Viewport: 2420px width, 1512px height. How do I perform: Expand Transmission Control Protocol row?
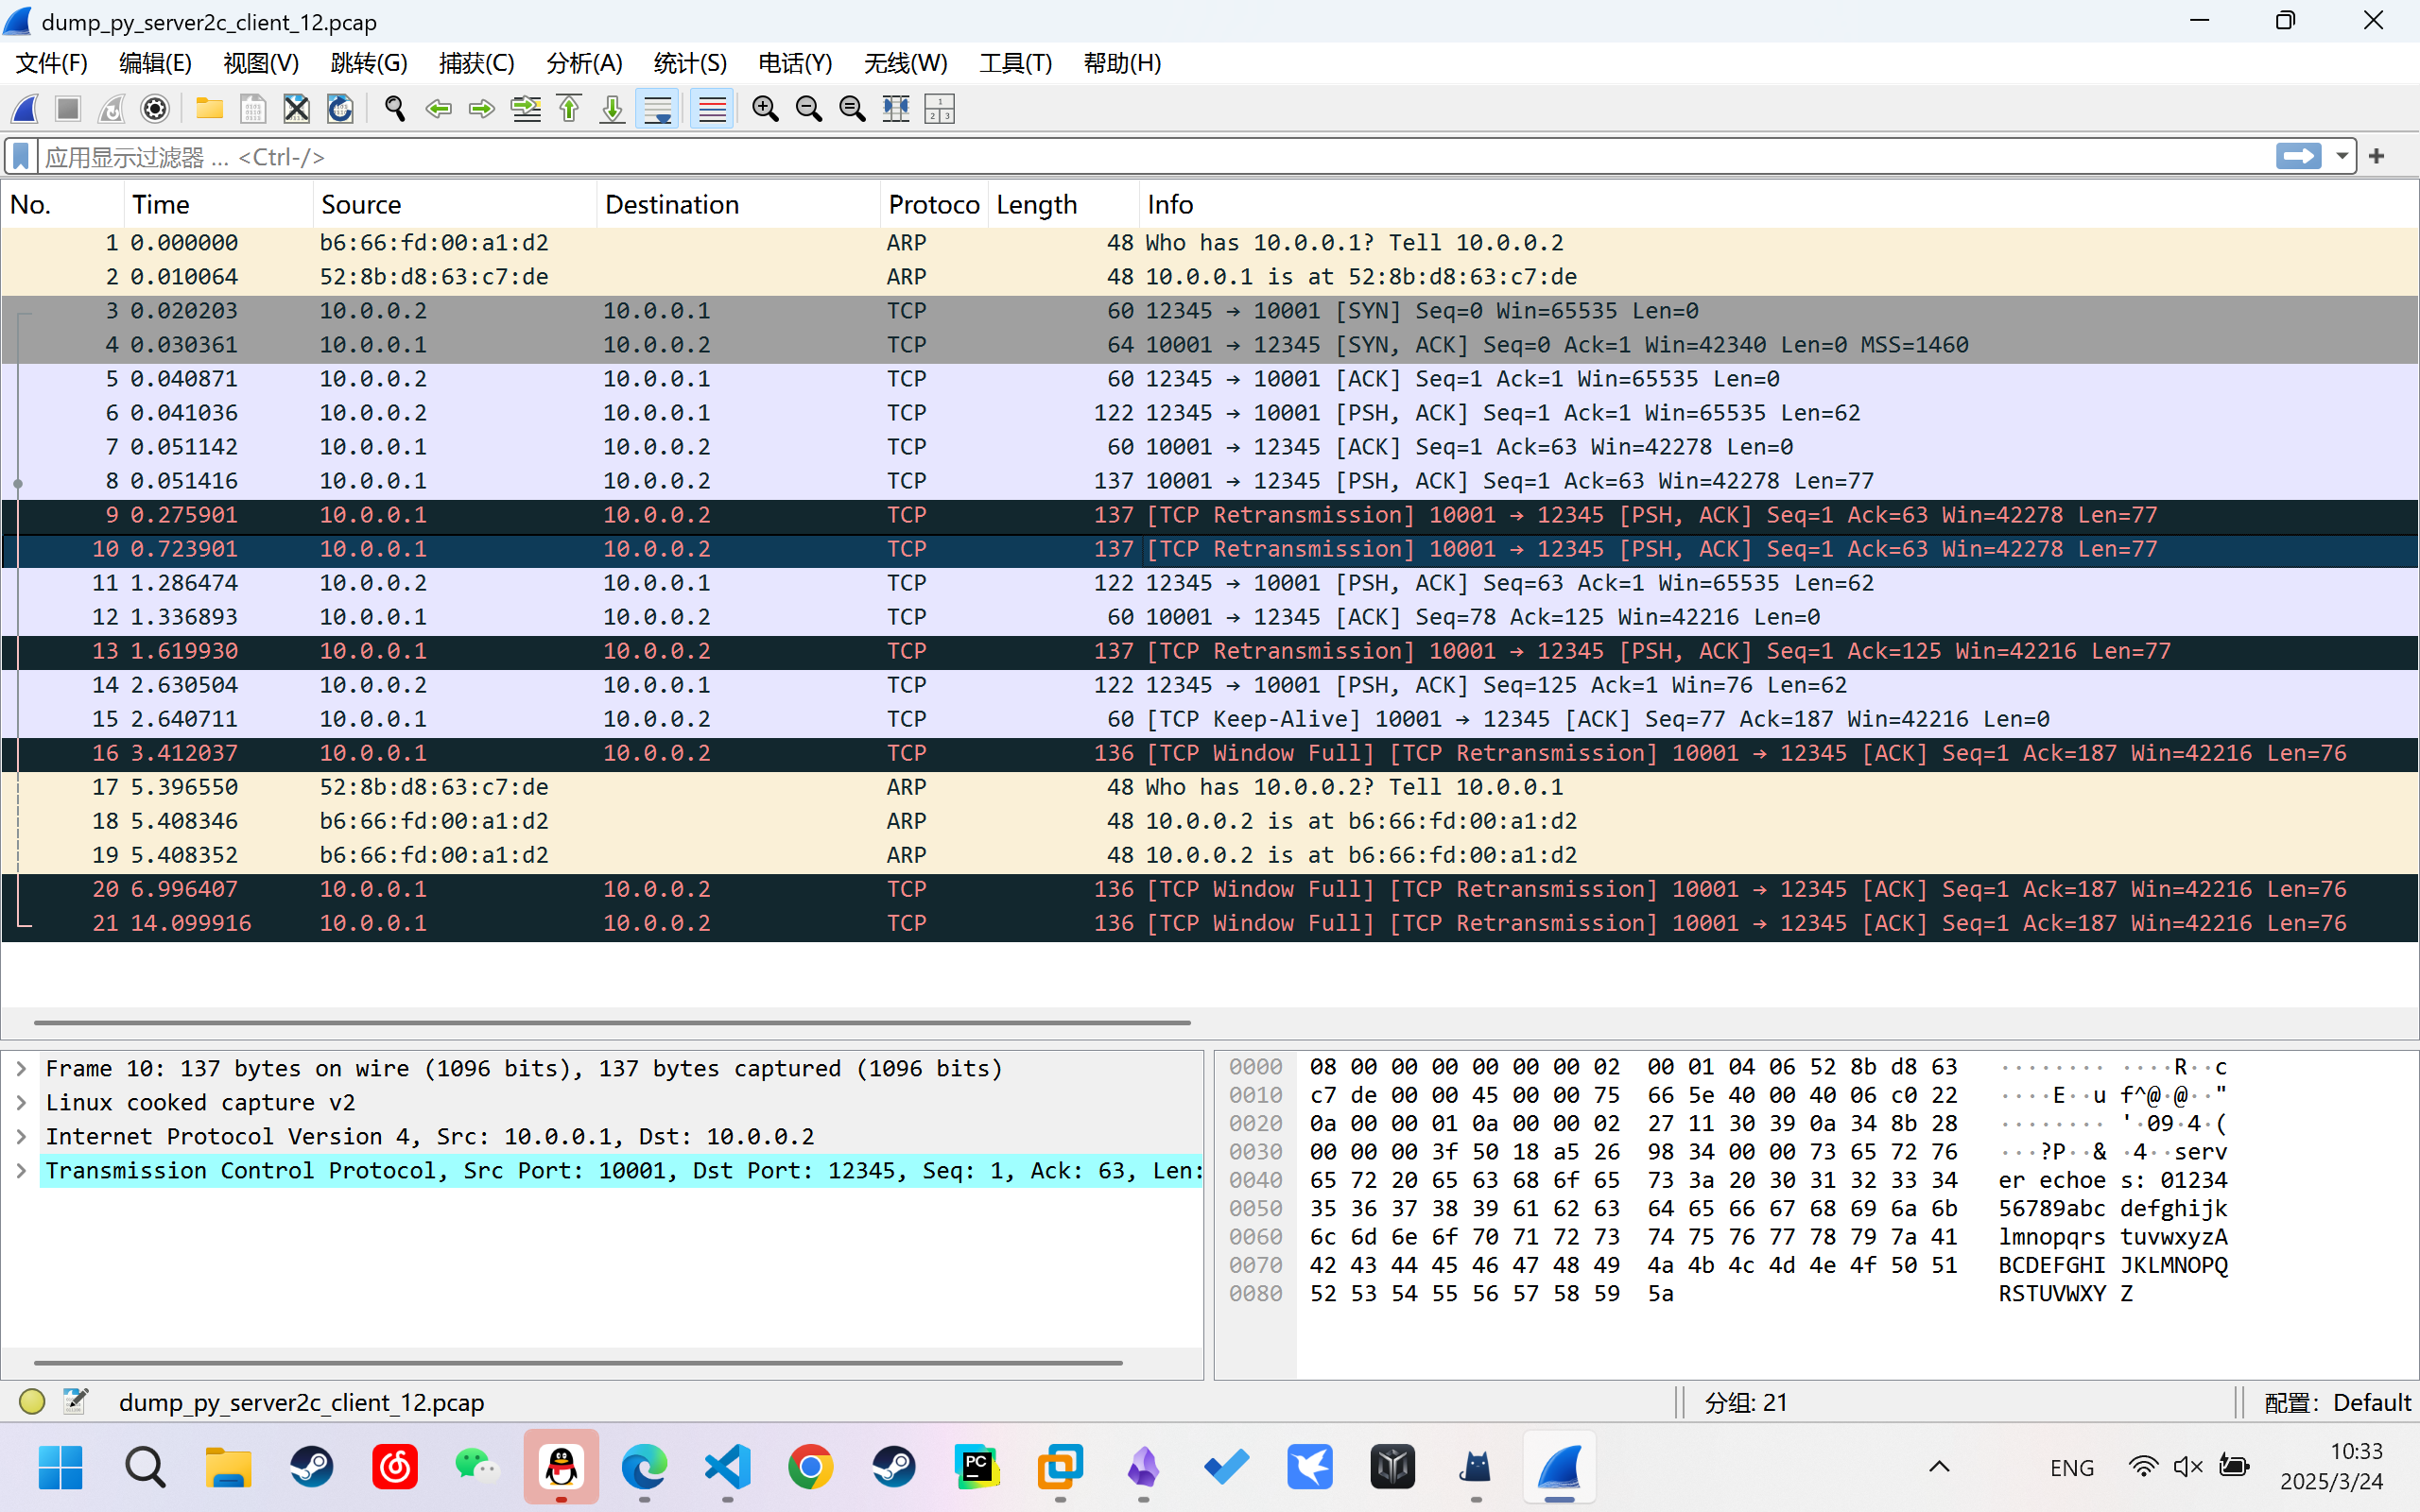pyautogui.click(x=21, y=1171)
